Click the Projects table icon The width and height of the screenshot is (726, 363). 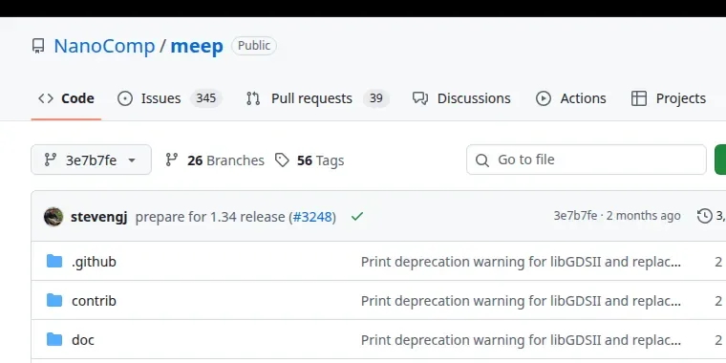point(639,98)
